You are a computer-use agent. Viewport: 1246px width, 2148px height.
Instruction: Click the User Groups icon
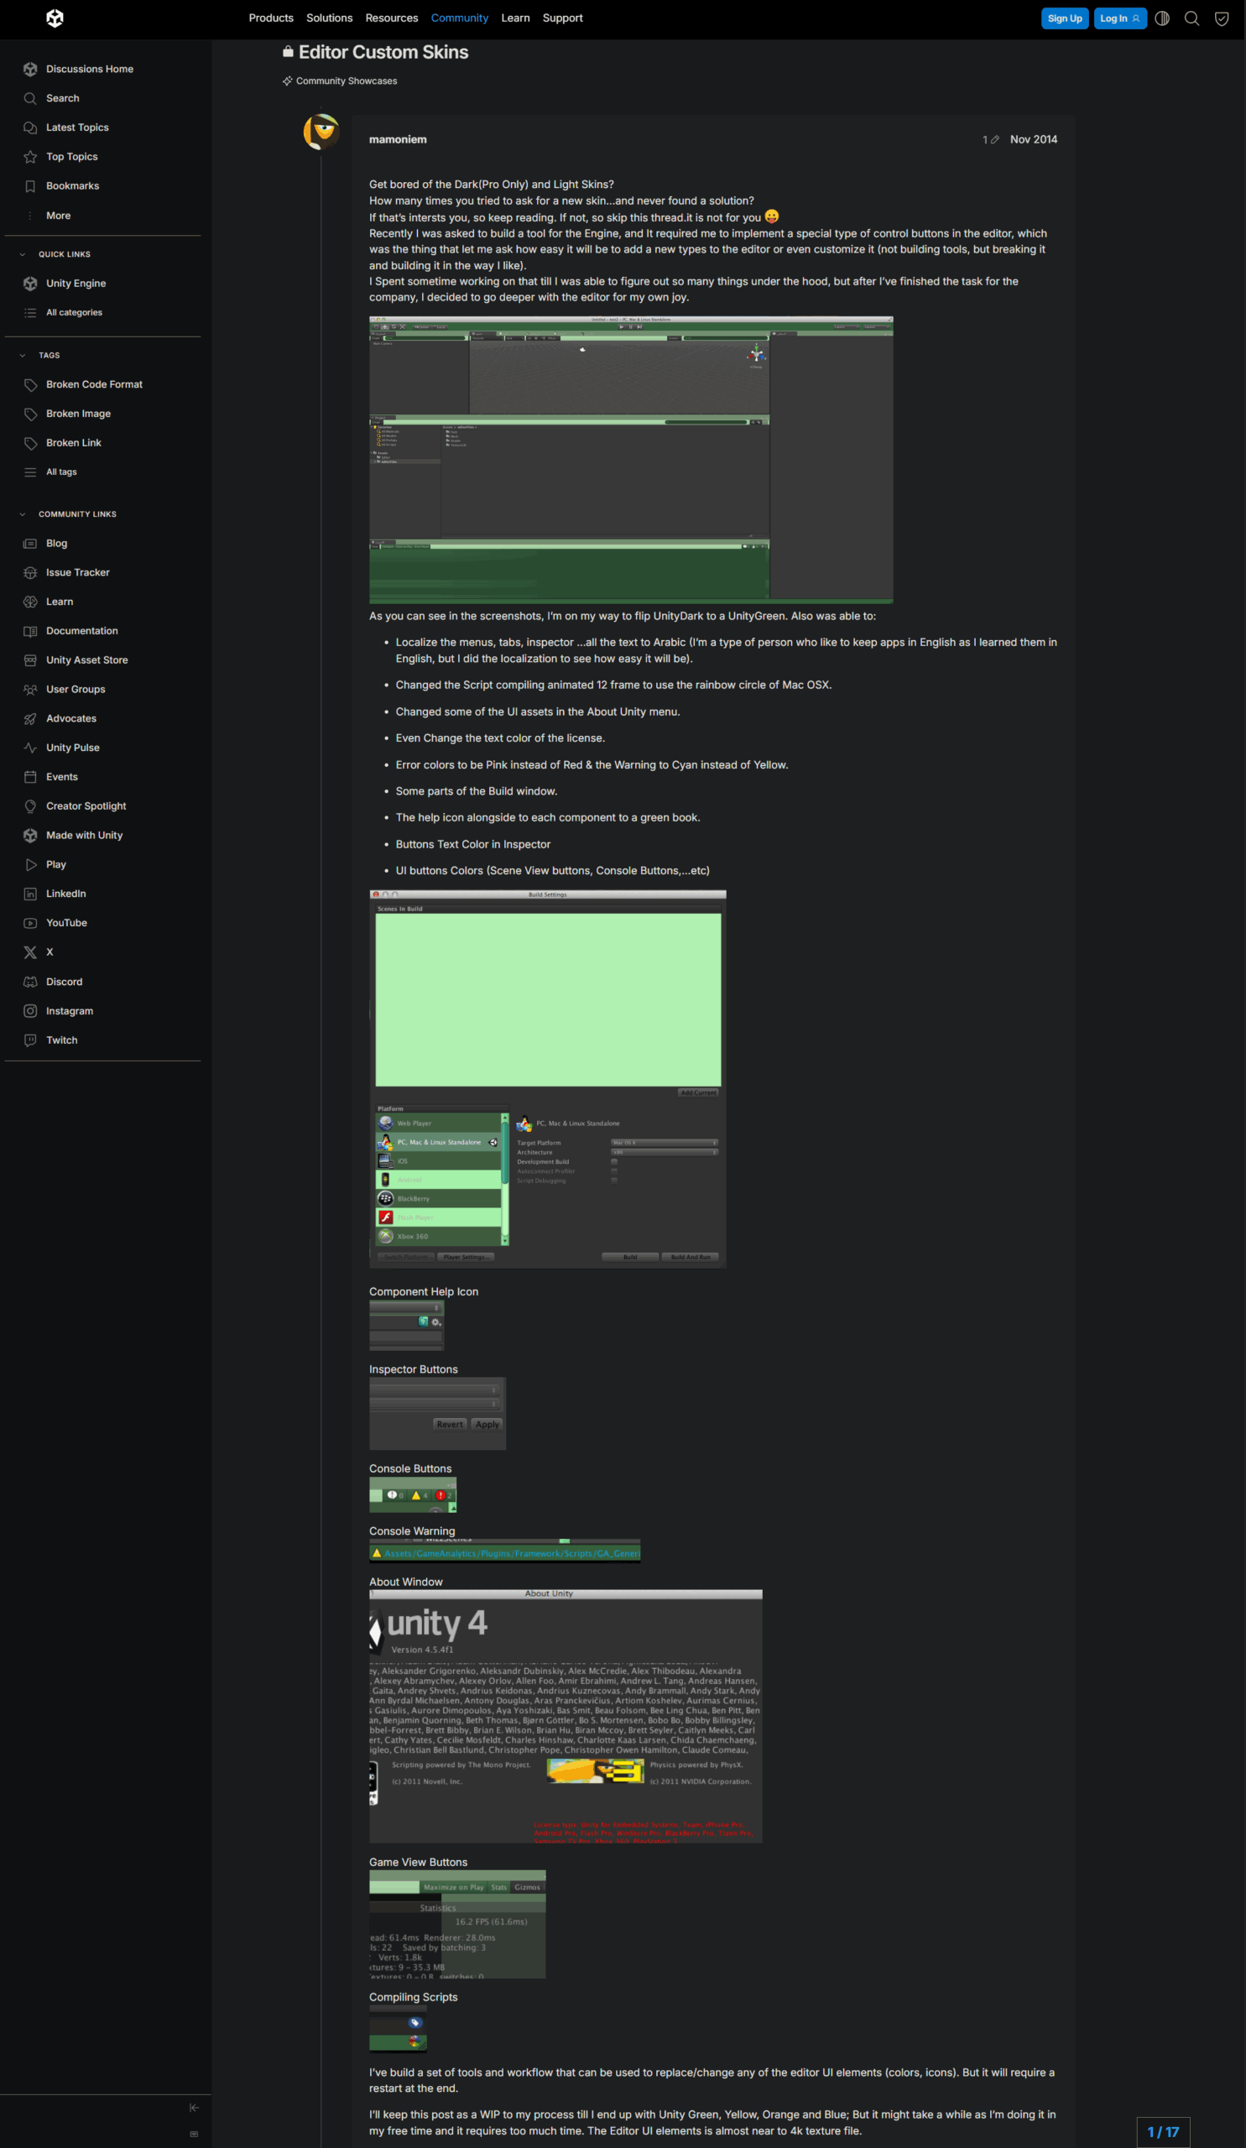point(31,690)
